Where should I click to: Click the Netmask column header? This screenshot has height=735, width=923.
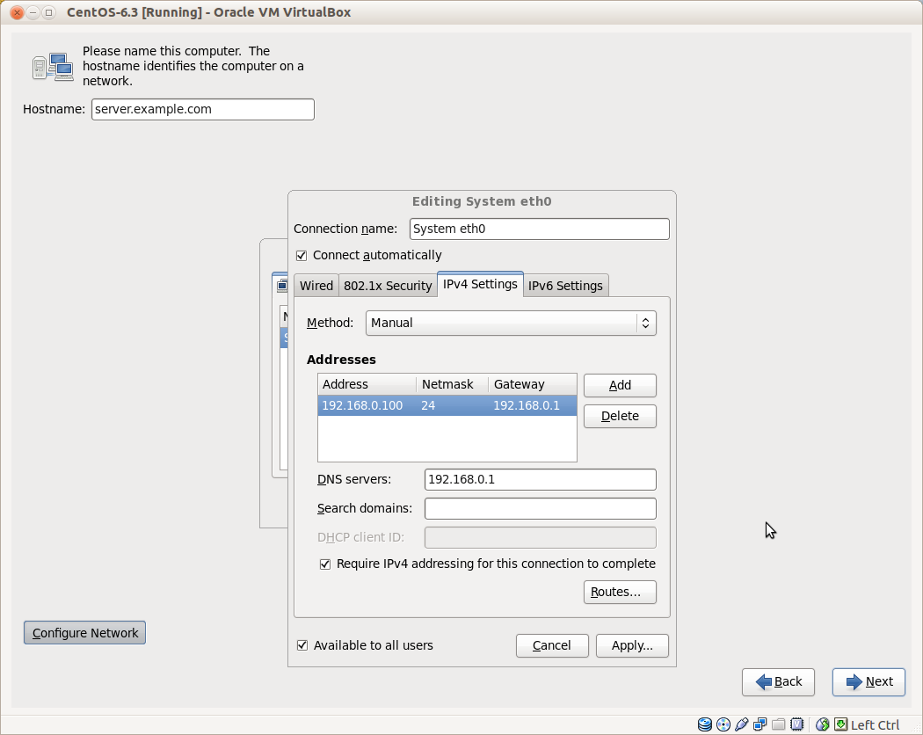pyautogui.click(x=452, y=384)
